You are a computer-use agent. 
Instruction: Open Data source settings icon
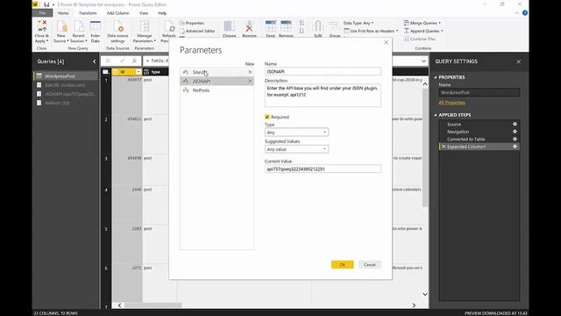pyautogui.click(x=117, y=26)
